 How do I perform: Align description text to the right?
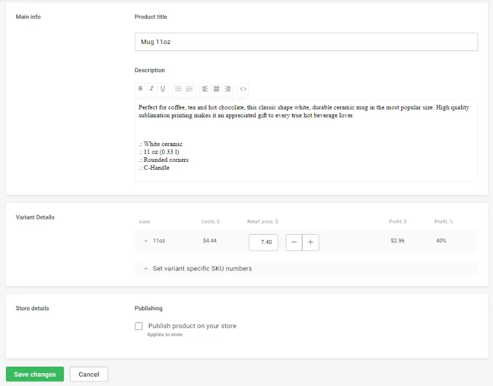(x=228, y=89)
